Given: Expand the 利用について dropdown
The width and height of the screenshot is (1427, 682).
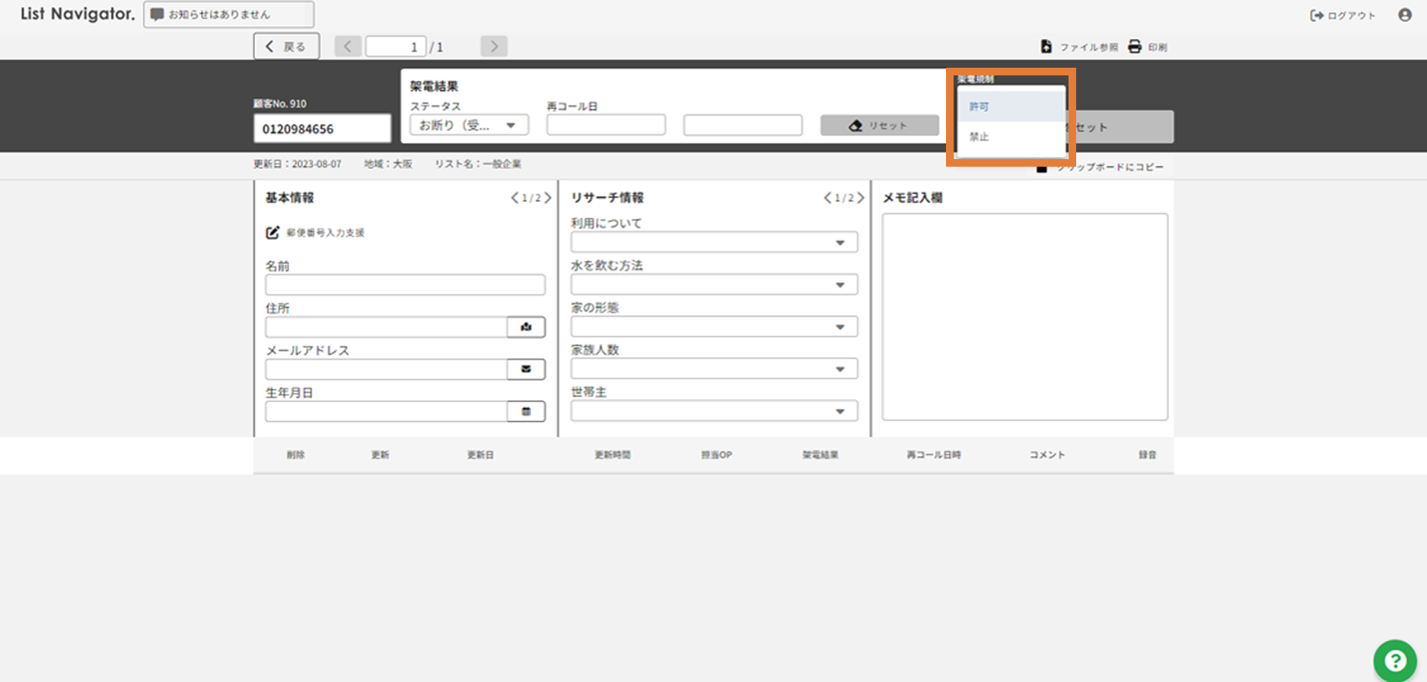Looking at the screenshot, I should tap(714, 243).
